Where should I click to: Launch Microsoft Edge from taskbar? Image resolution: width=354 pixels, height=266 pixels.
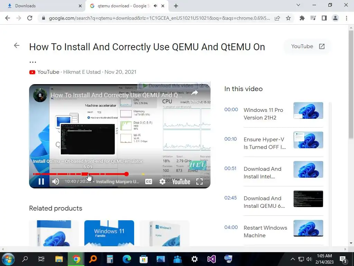(x=127, y=259)
